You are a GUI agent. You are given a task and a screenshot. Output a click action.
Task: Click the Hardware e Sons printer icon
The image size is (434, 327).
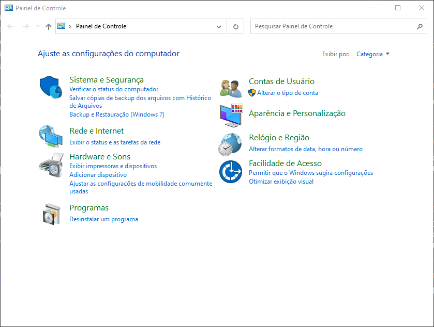pos(51,165)
